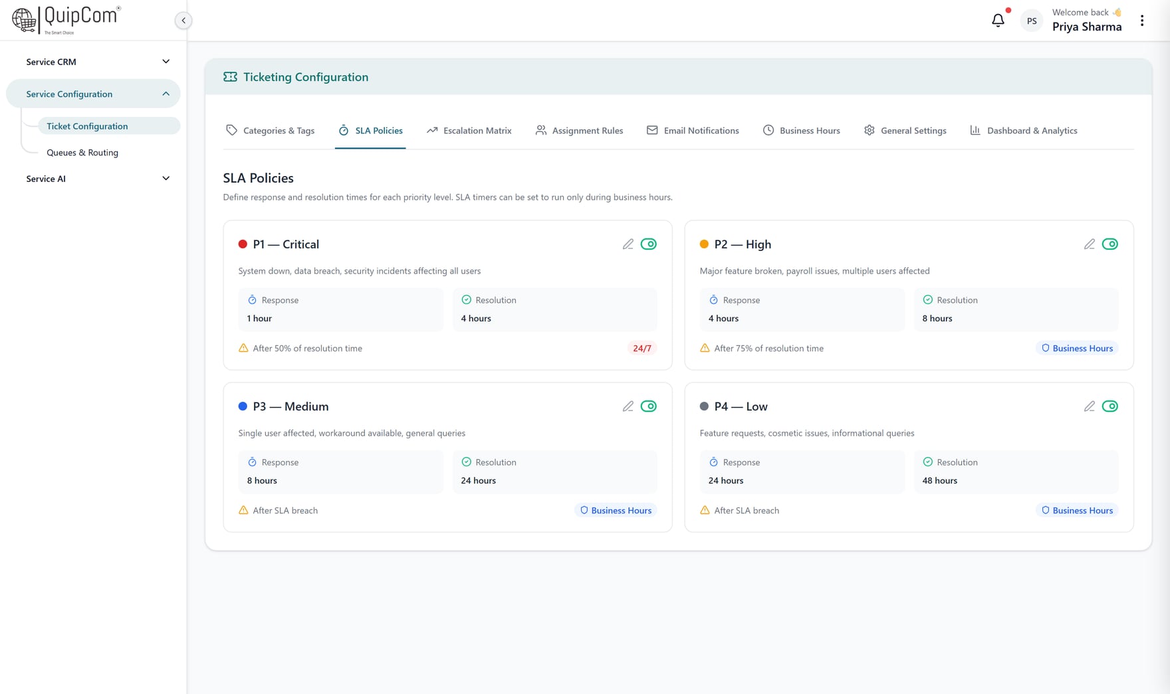Toggle the P2 High policy switch
The height and width of the screenshot is (694, 1170).
[1110, 244]
